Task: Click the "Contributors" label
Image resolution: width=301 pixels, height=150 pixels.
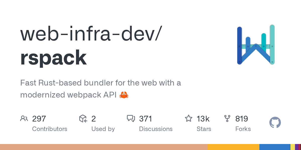Action: [50, 129]
